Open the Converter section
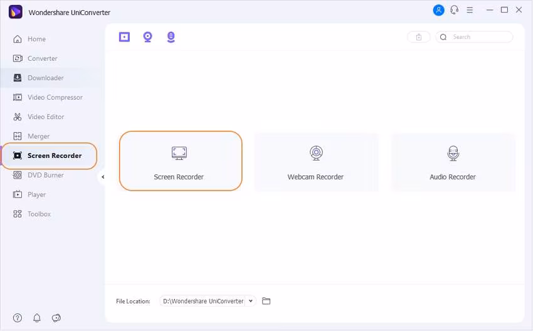This screenshot has width=533, height=331. pos(35,58)
